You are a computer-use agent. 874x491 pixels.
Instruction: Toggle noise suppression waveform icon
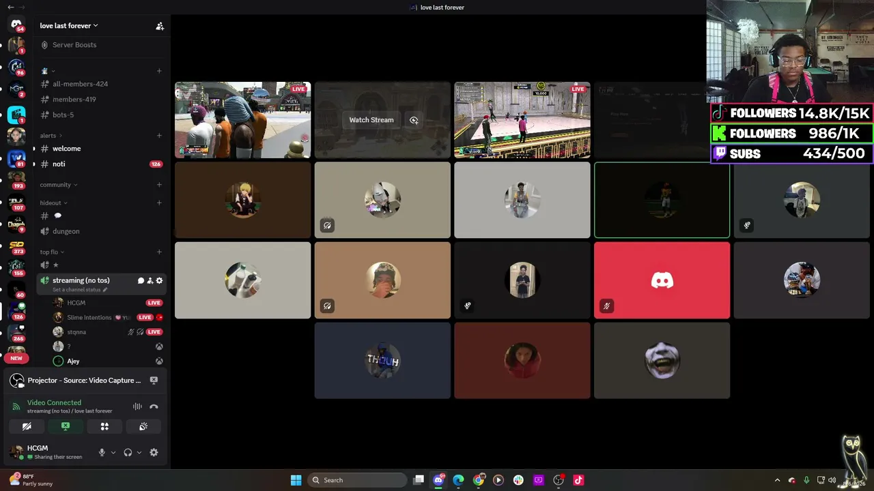pyautogui.click(x=137, y=406)
